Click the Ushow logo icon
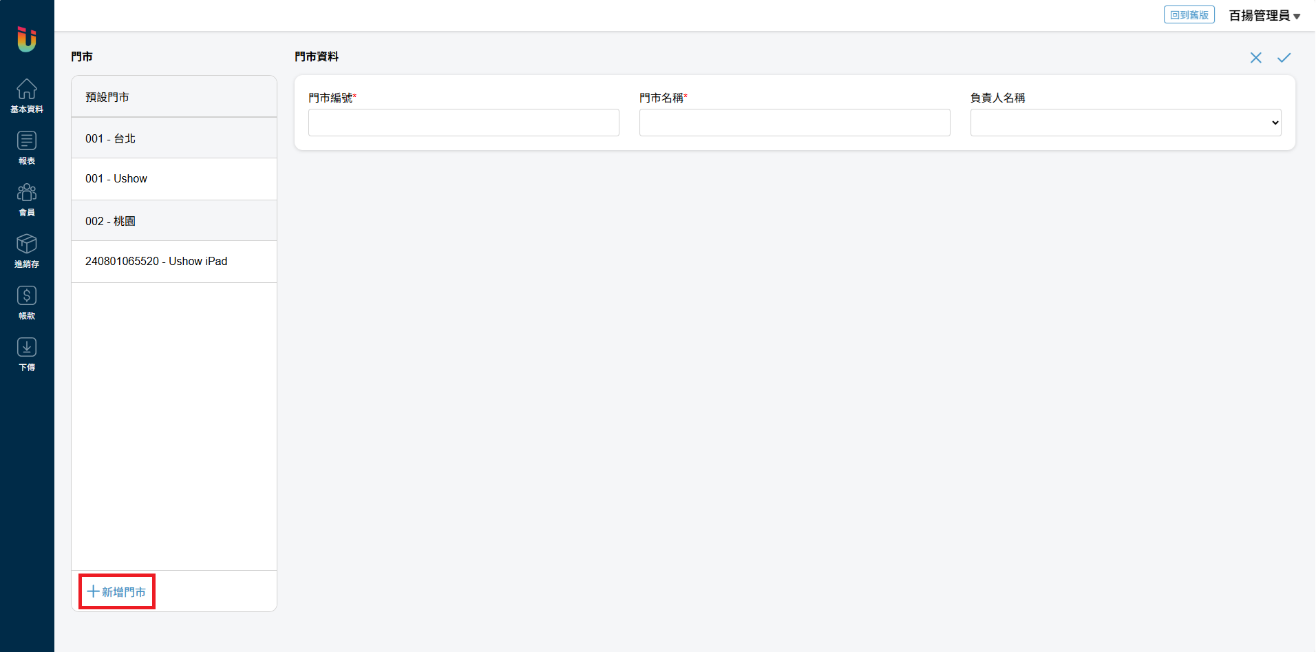 (27, 39)
